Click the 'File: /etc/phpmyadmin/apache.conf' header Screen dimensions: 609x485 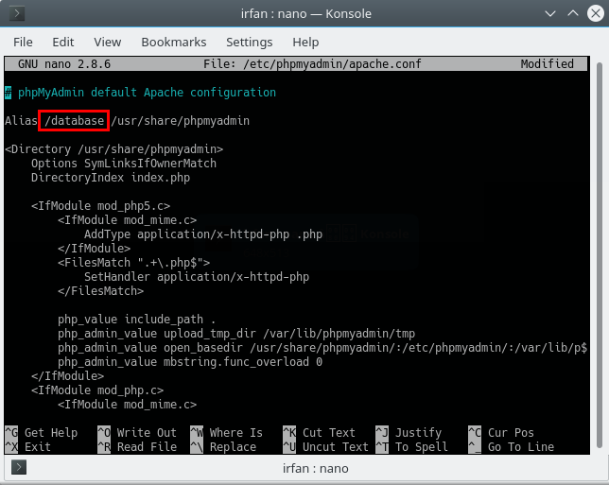(312, 64)
